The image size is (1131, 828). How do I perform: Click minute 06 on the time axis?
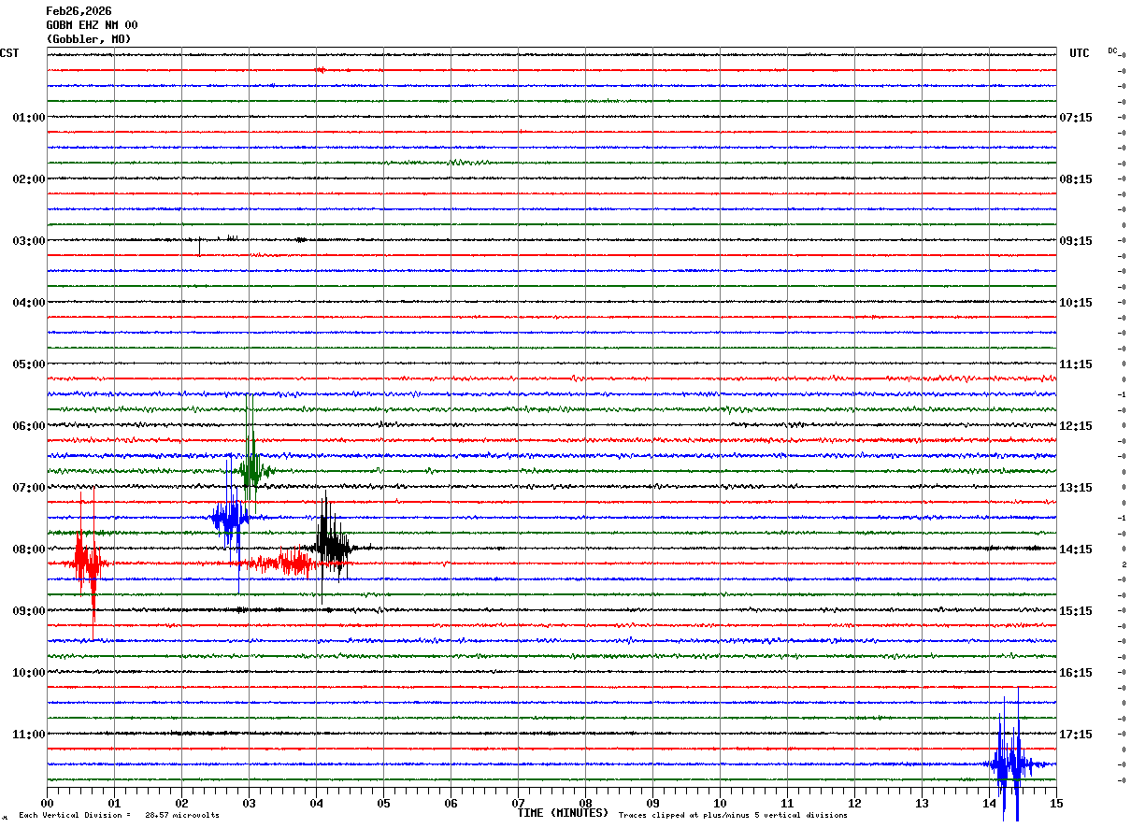pos(451,804)
